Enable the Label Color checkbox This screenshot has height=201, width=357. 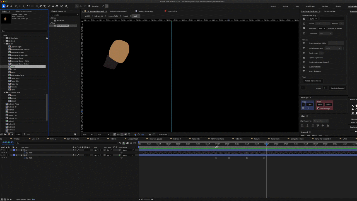pyautogui.click(x=304, y=33)
